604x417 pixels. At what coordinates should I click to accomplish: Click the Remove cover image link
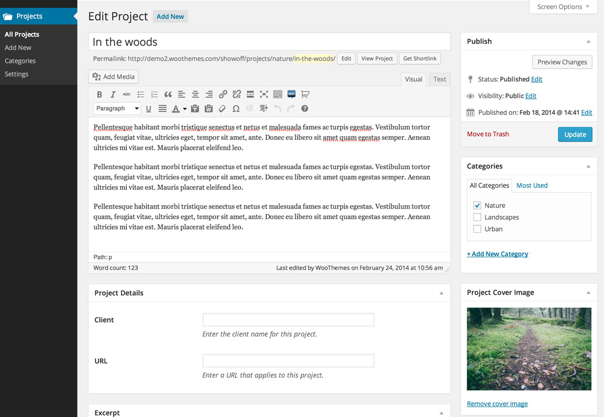[x=497, y=403]
